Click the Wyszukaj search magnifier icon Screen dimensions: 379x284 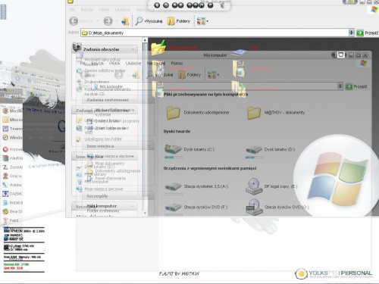click(x=139, y=21)
